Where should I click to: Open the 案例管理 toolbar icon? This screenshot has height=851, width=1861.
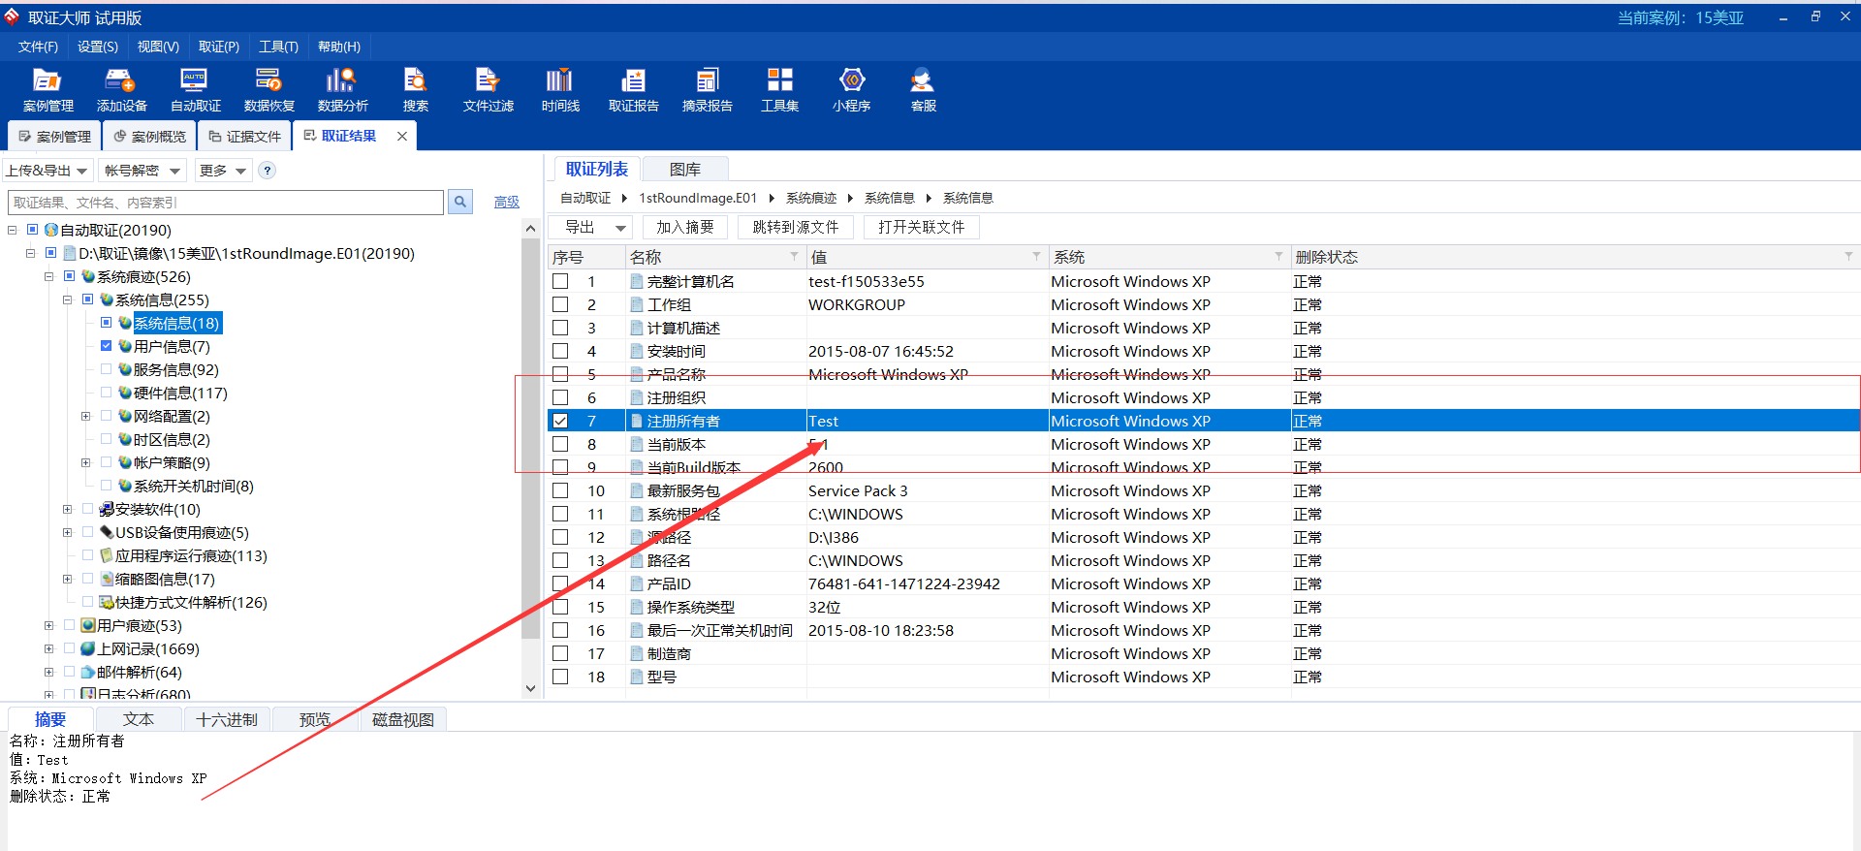point(47,90)
